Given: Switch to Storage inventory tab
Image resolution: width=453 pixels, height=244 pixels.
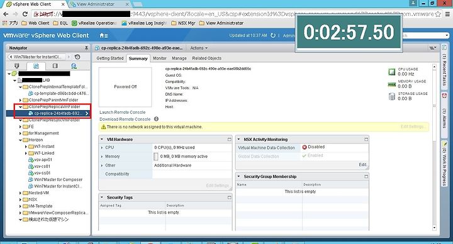Looking at the screenshot, I should (x=55, y=66).
